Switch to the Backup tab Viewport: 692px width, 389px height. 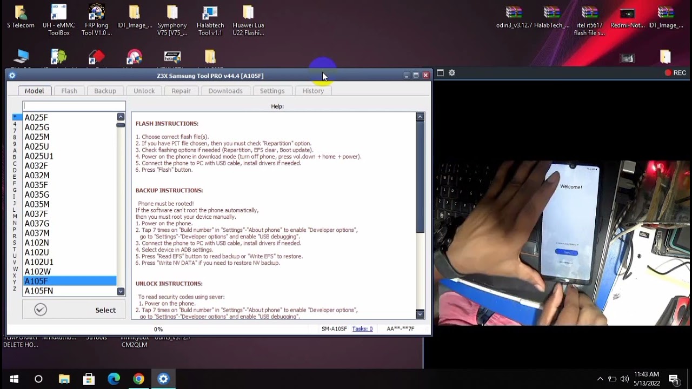(105, 91)
